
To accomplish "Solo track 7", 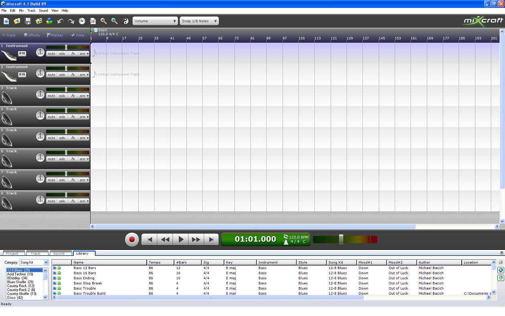I will point(62,180).
